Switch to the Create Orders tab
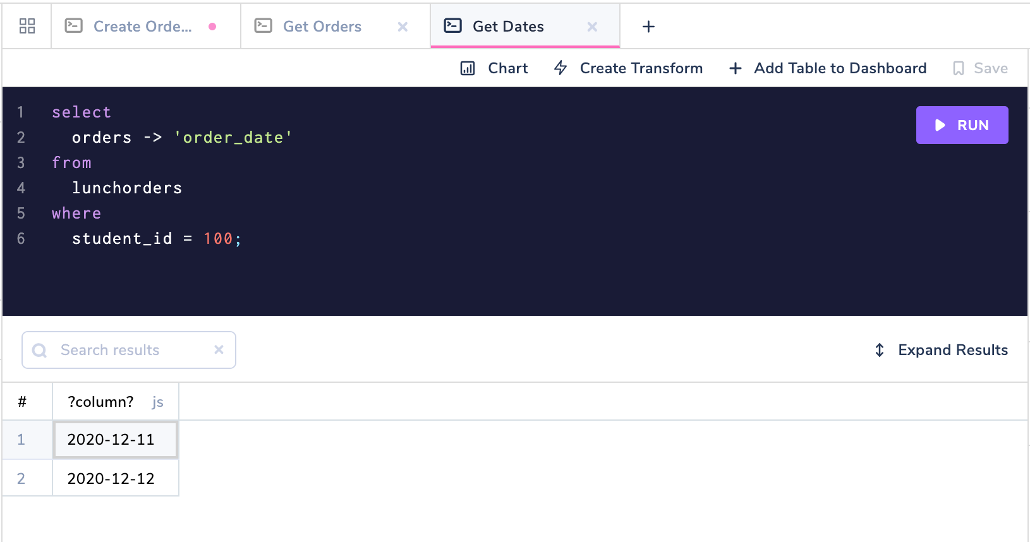1030x542 pixels. 142,27
